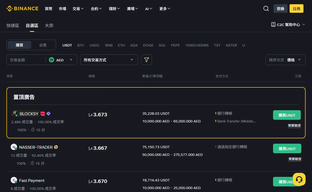
Task: Switch to the 快捷區 tab
Action: pyautogui.click(x=13, y=25)
